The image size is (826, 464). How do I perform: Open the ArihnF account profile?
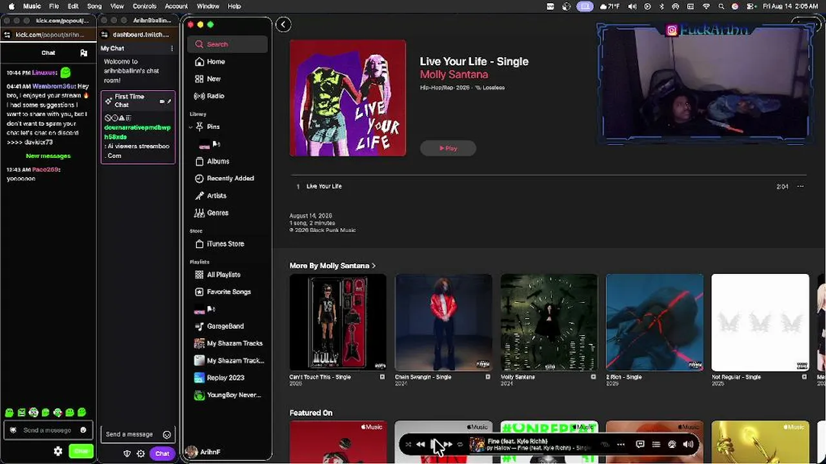click(204, 452)
